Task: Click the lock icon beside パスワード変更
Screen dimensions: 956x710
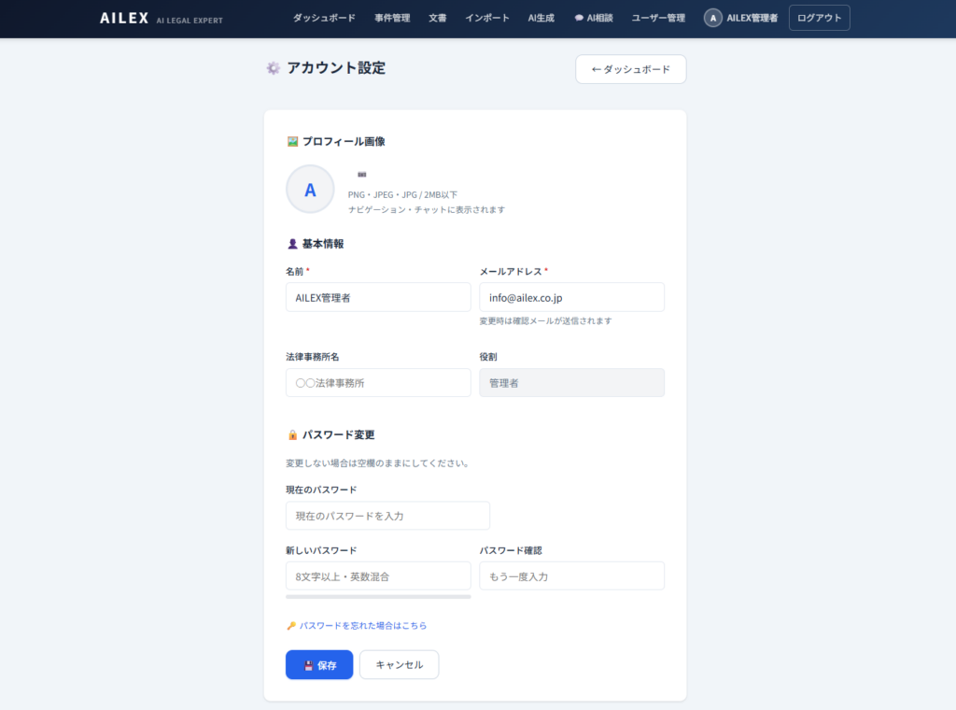Action: (x=292, y=435)
